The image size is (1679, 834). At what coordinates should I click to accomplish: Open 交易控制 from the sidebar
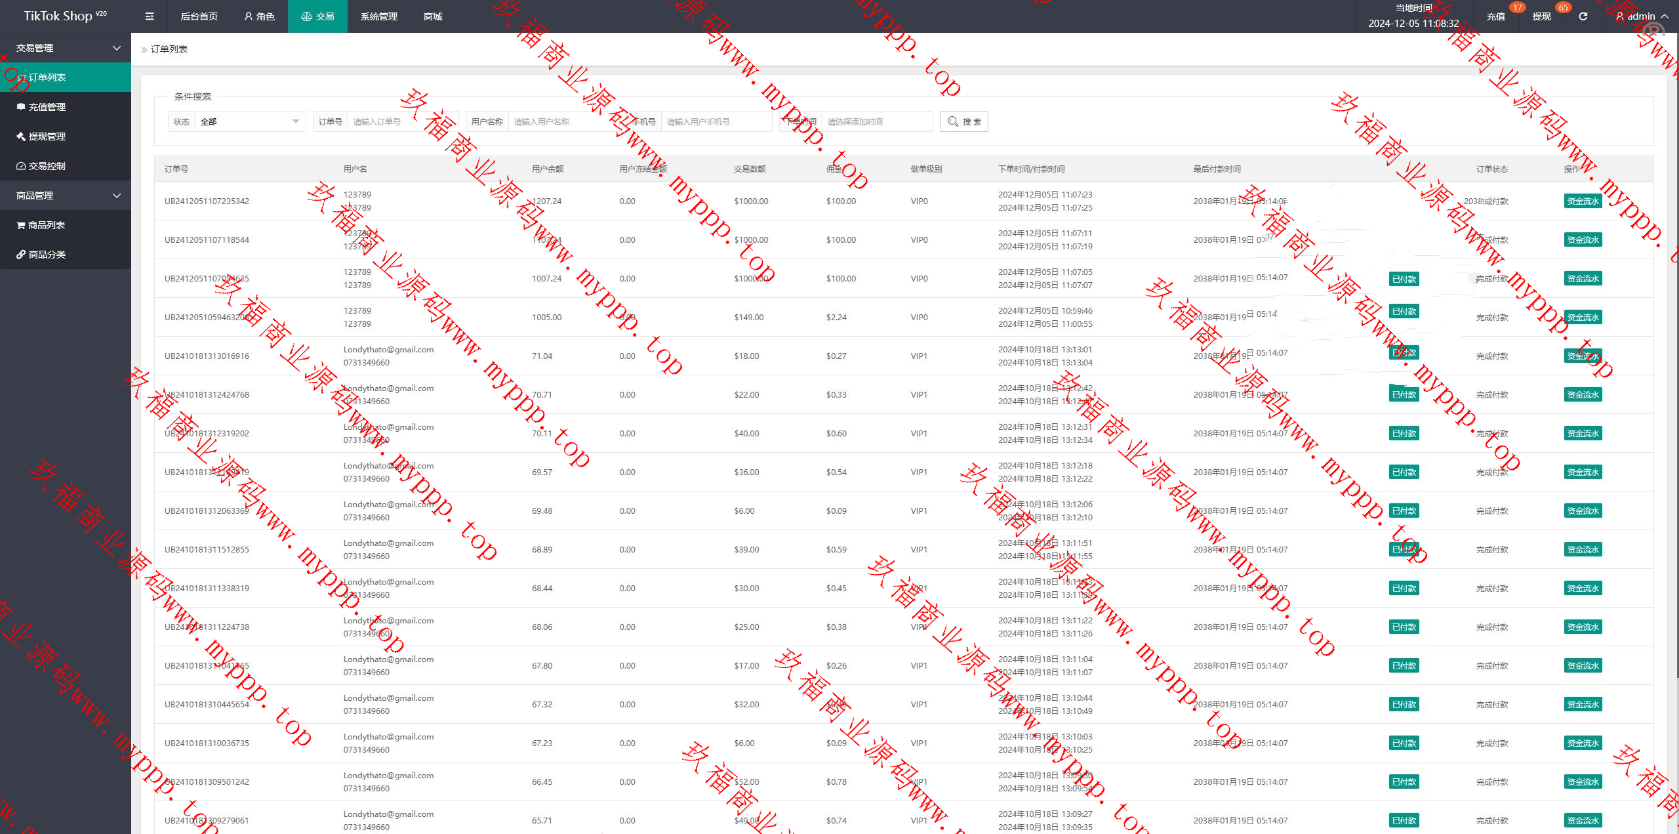47,166
